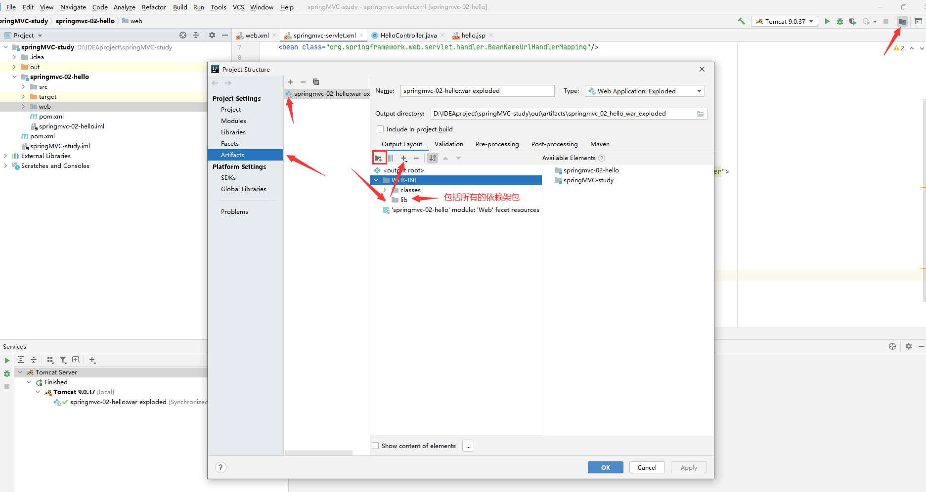Open web.xml editor tab

click(257, 35)
